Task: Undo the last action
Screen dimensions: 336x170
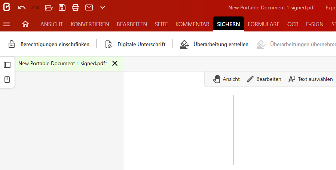Action: tap(22, 7)
